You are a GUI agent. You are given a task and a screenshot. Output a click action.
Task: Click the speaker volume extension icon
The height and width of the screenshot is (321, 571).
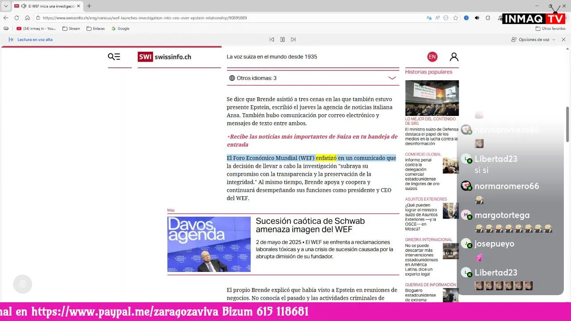point(477,18)
